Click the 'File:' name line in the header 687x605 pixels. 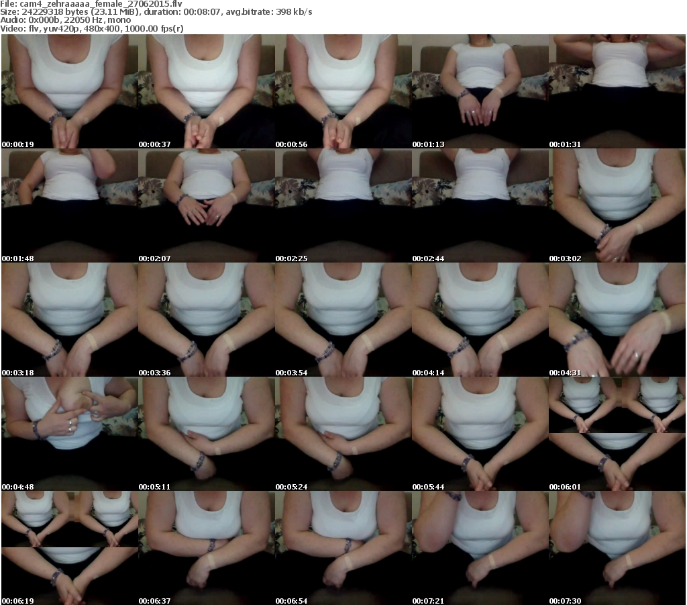click(91, 4)
